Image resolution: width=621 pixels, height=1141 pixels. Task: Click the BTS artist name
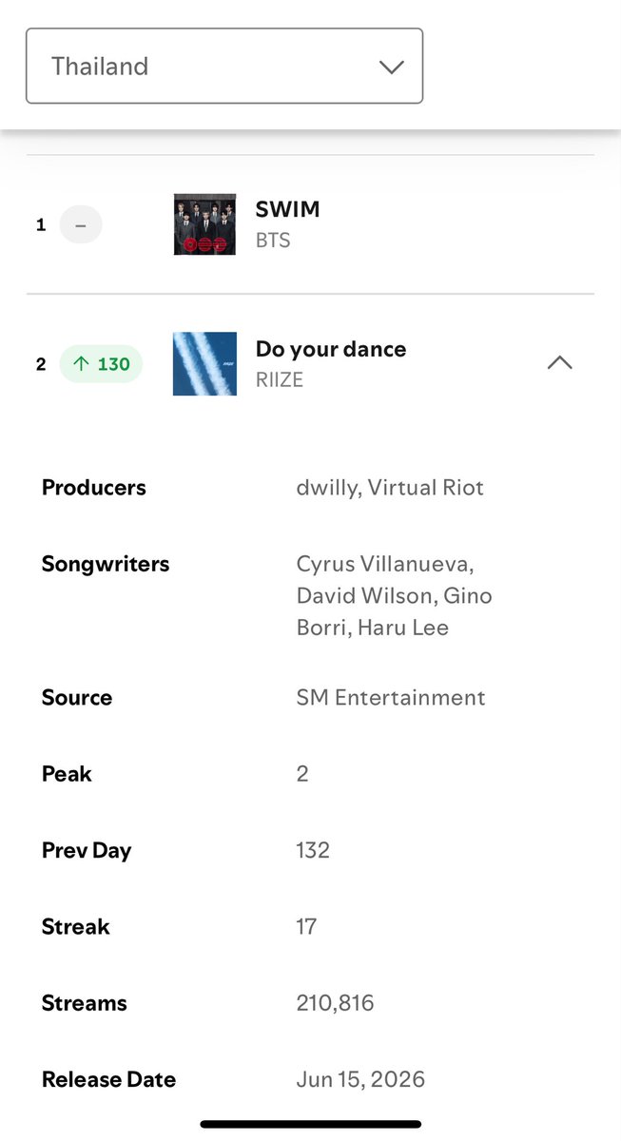tap(273, 241)
